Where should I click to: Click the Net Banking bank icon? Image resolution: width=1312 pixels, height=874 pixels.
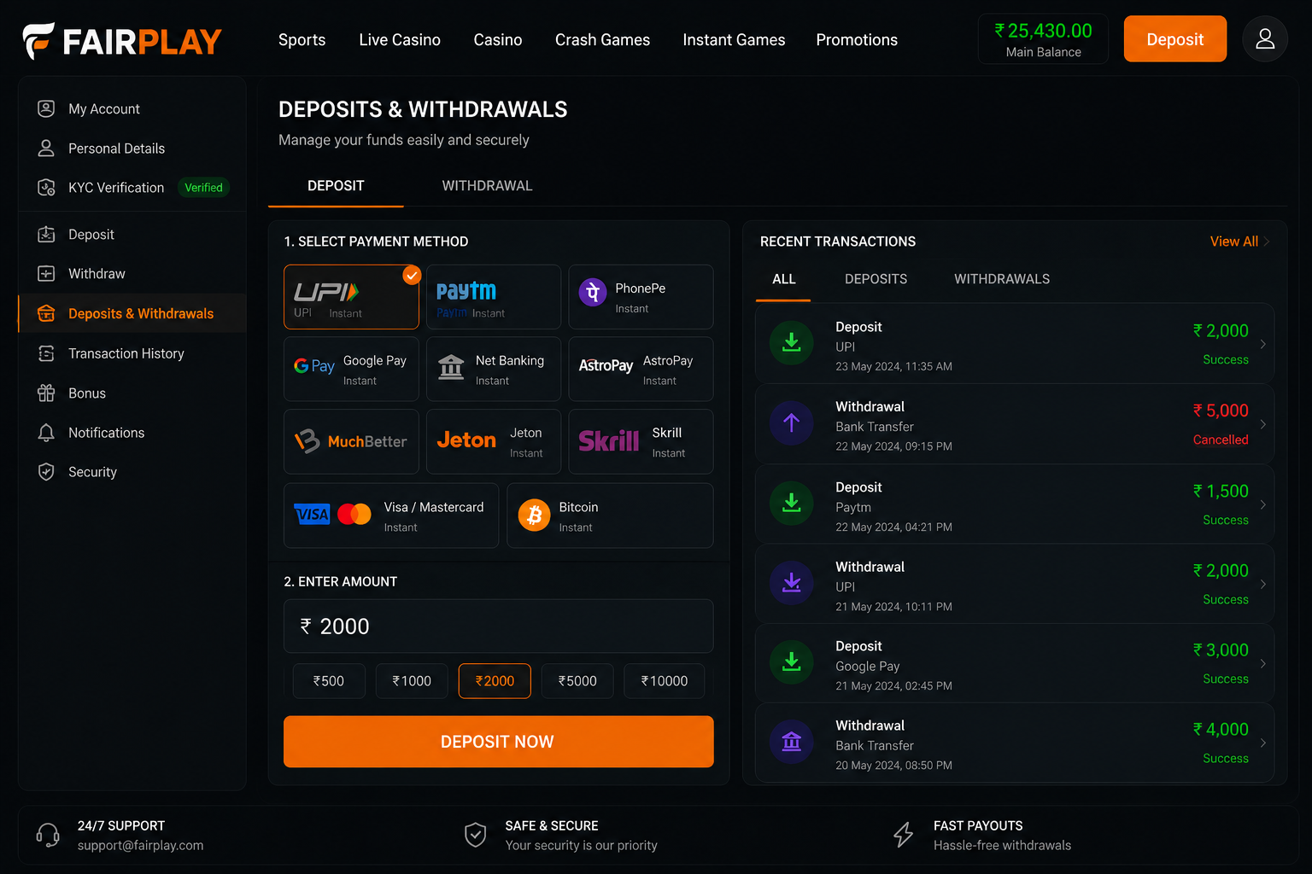pos(451,368)
